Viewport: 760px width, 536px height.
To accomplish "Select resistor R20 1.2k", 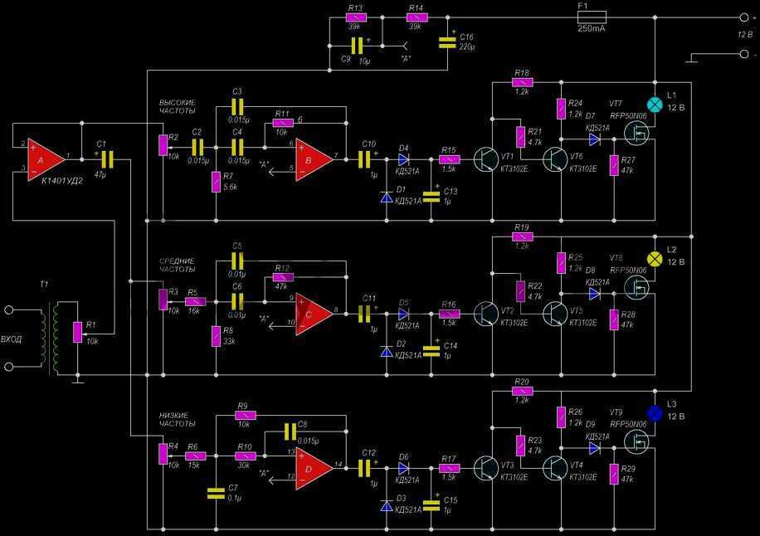I will click(x=522, y=391).
